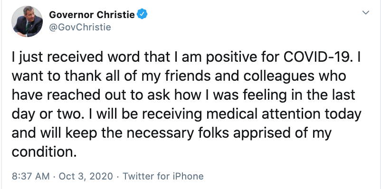The height and width of the screenshot is (189, 381).
Task: Open the Governor Christie display name
Action: [x=92, y=15]
